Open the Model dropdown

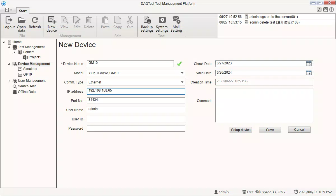(182, 73)
